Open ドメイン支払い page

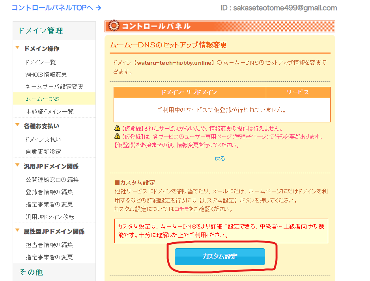pos(43,140)
